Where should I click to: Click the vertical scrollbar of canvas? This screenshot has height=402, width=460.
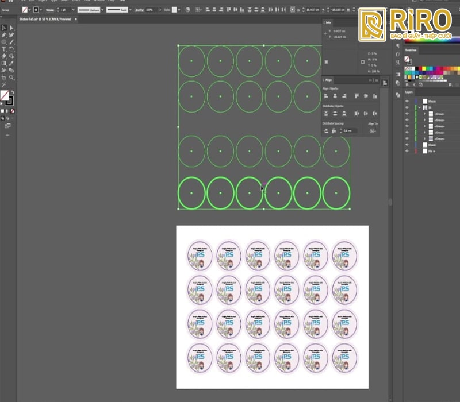point(390,202)
